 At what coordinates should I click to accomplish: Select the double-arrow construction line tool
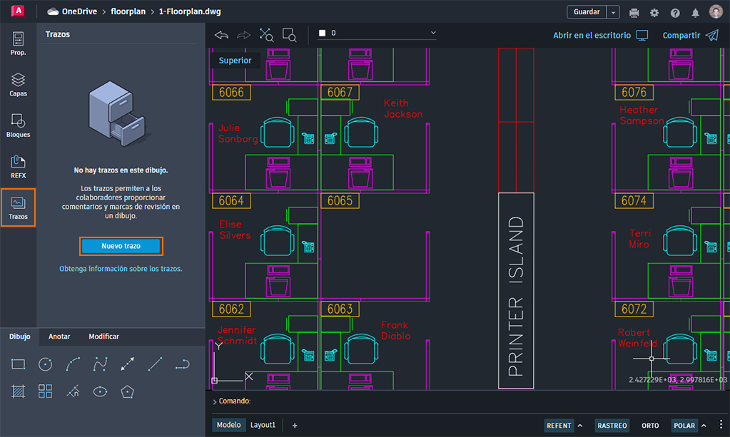[127, 364]
